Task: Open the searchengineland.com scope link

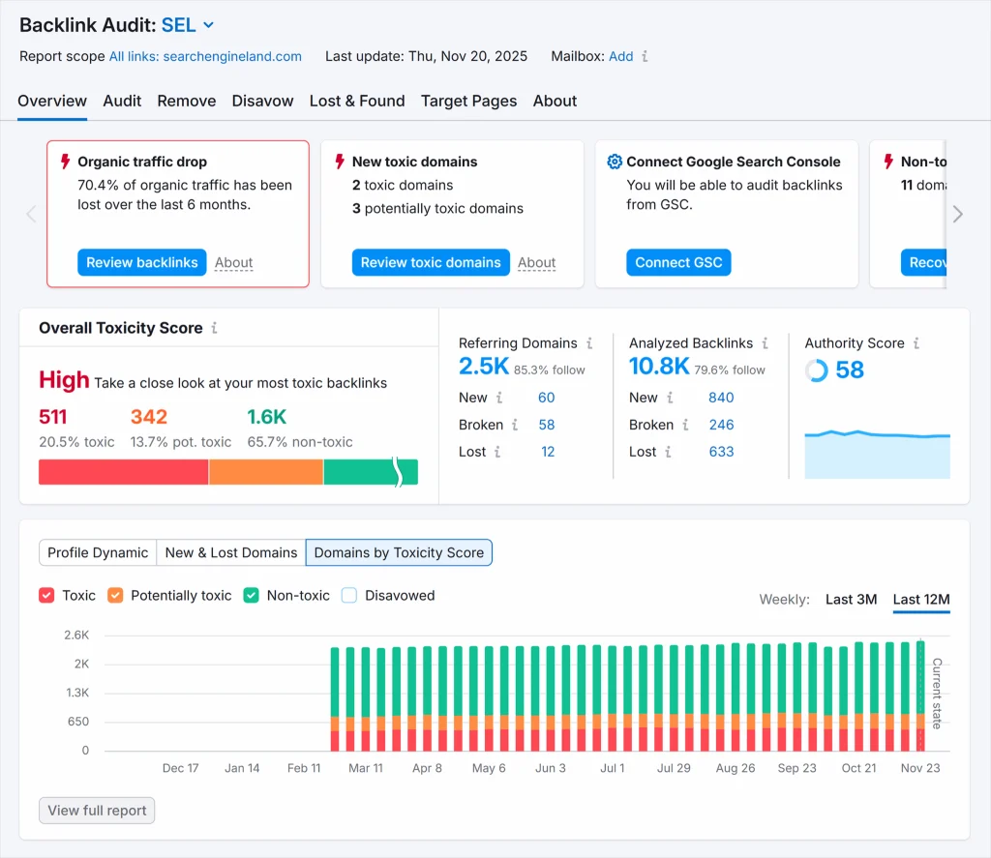Action: tap(205, 57)
